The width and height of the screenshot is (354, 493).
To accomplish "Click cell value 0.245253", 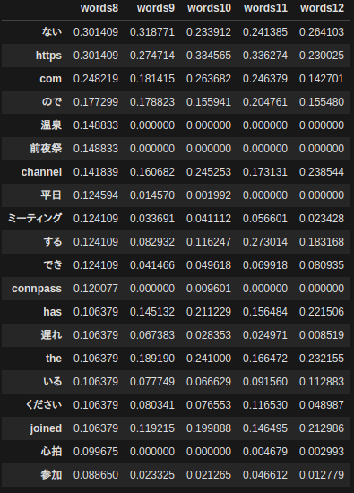I will pos(209,172).
